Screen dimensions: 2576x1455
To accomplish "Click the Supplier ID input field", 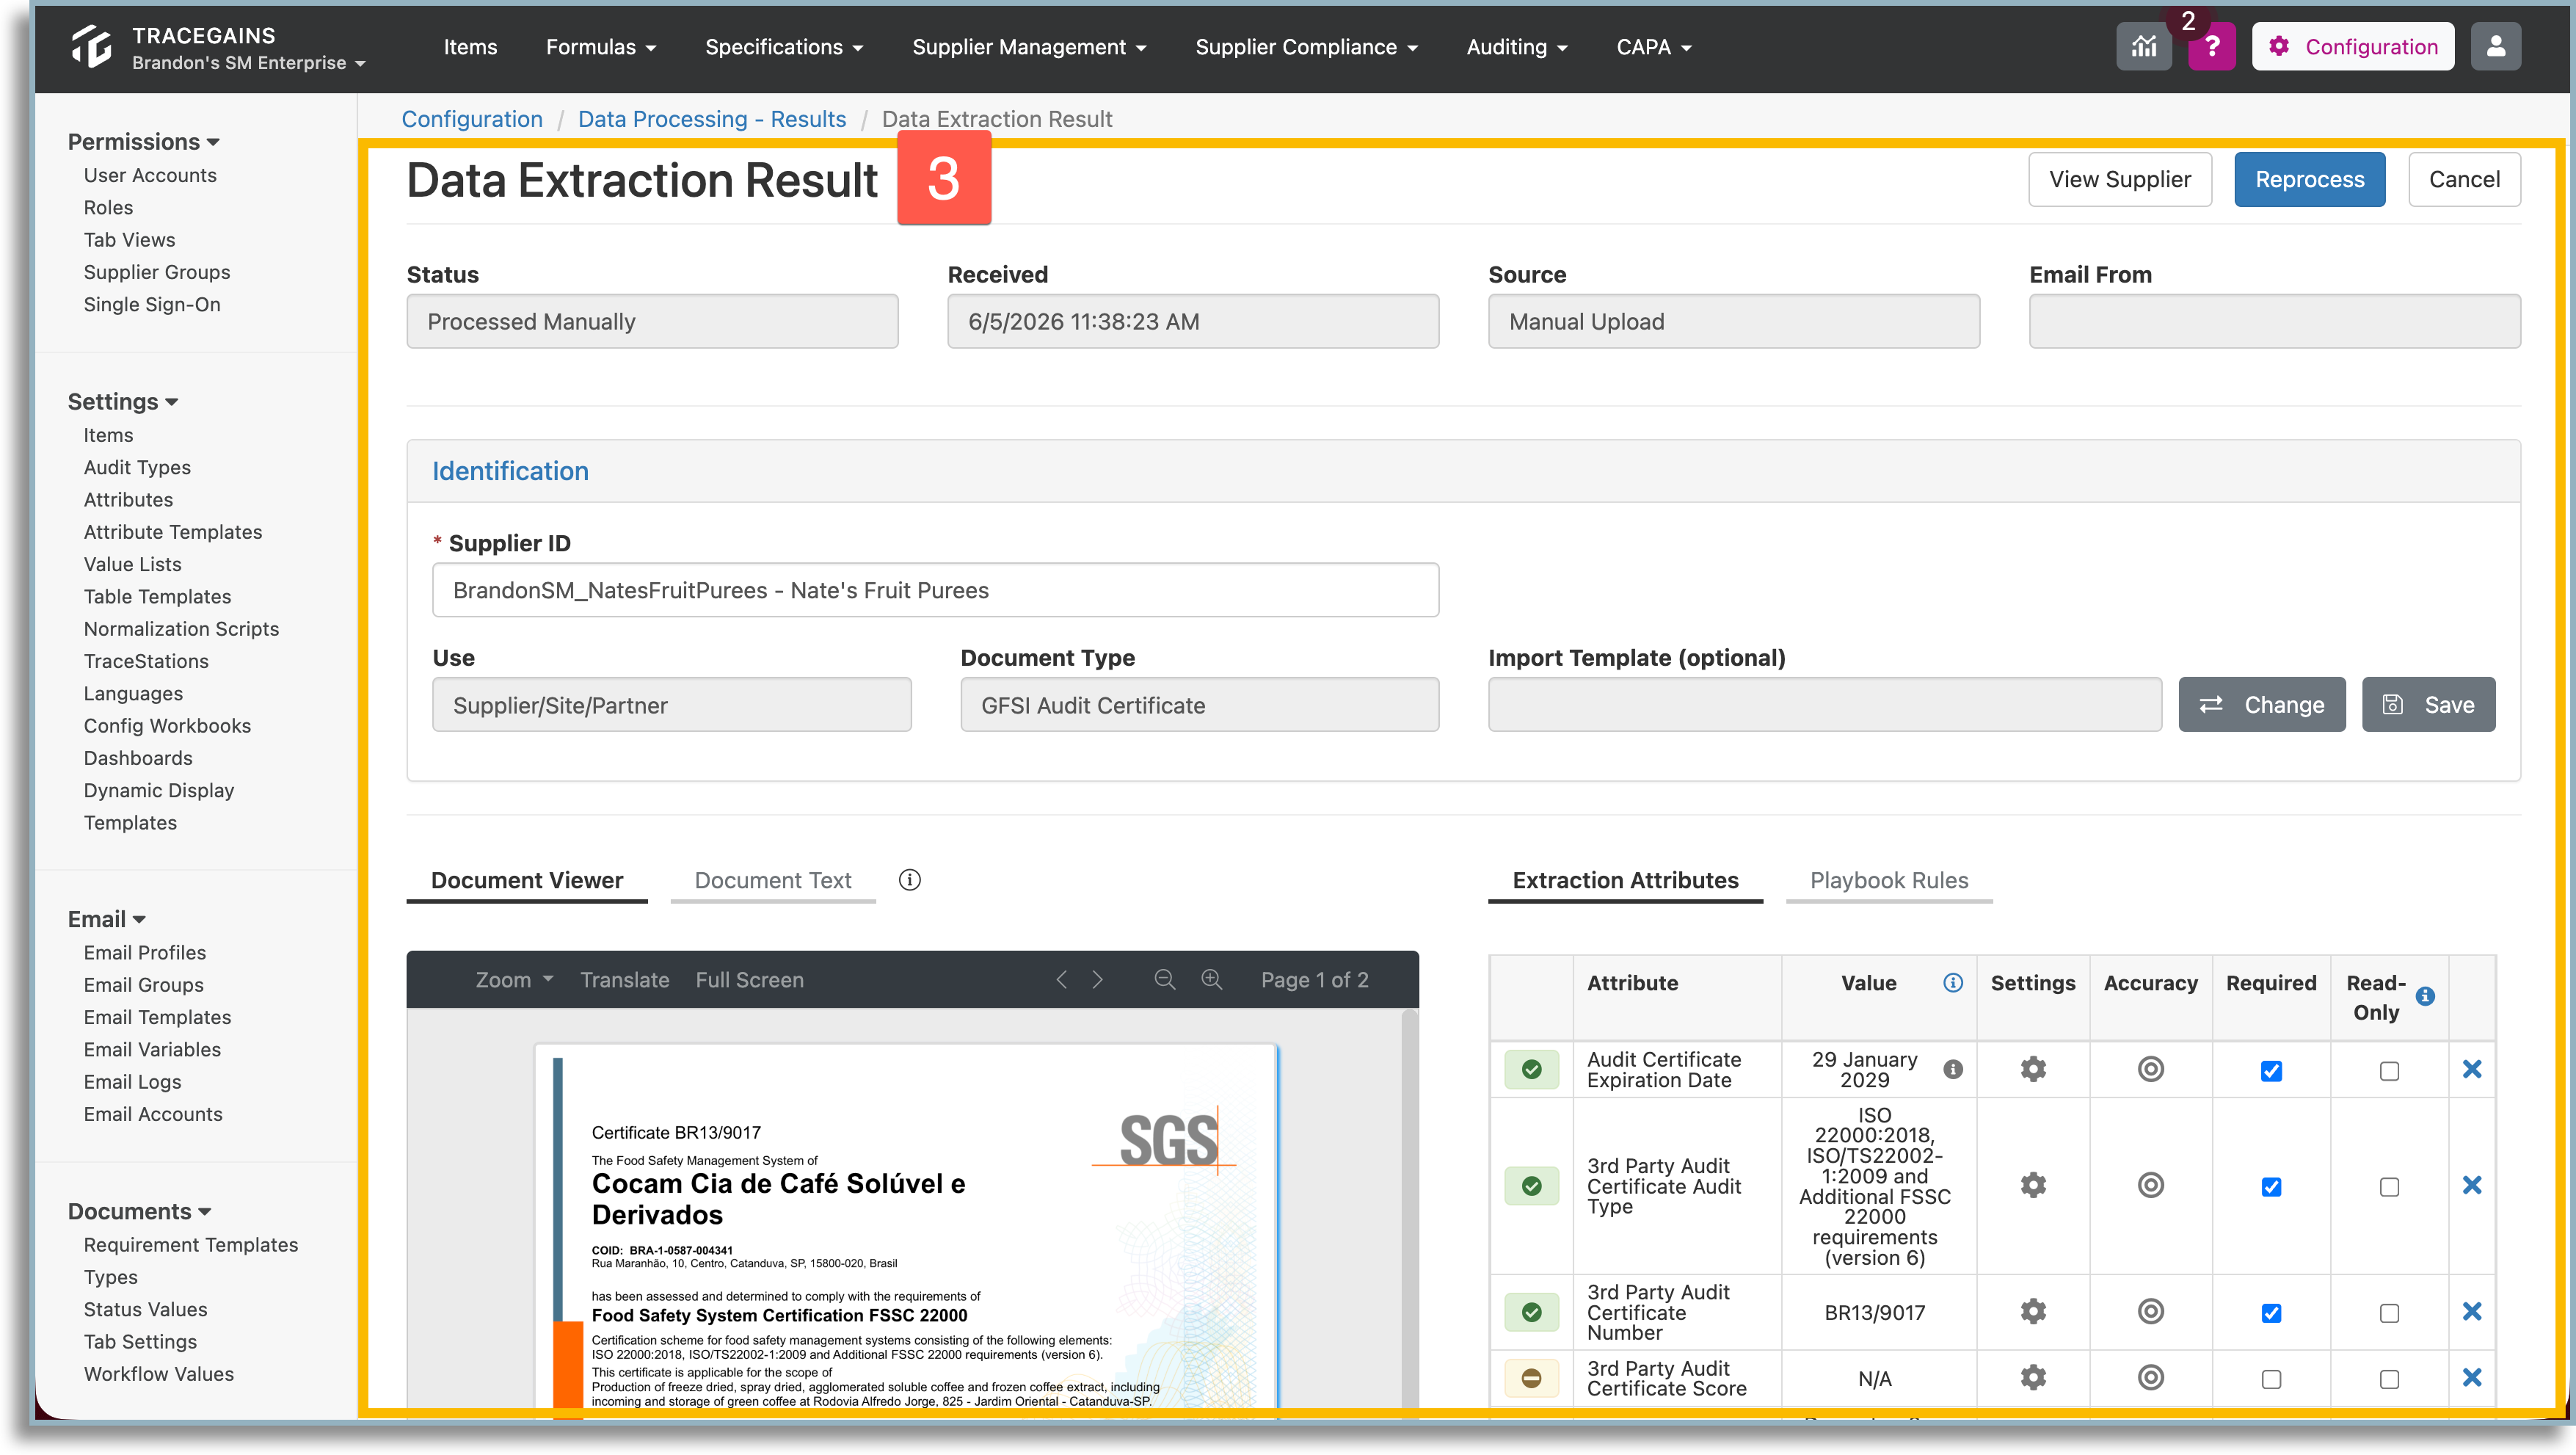I will point(935,590).
